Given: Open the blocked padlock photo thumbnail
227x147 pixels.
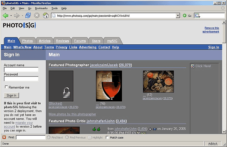Looking at the screenshot, I should point(61,86).
